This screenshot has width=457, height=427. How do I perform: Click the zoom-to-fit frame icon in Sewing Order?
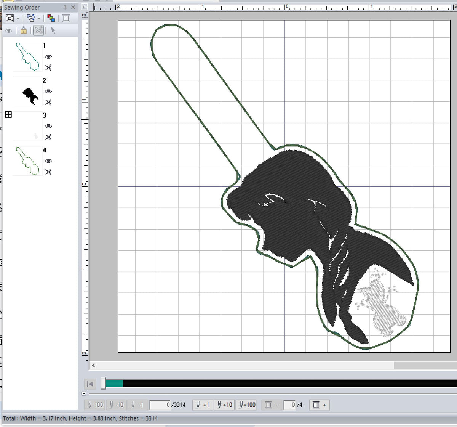(10, 18)
